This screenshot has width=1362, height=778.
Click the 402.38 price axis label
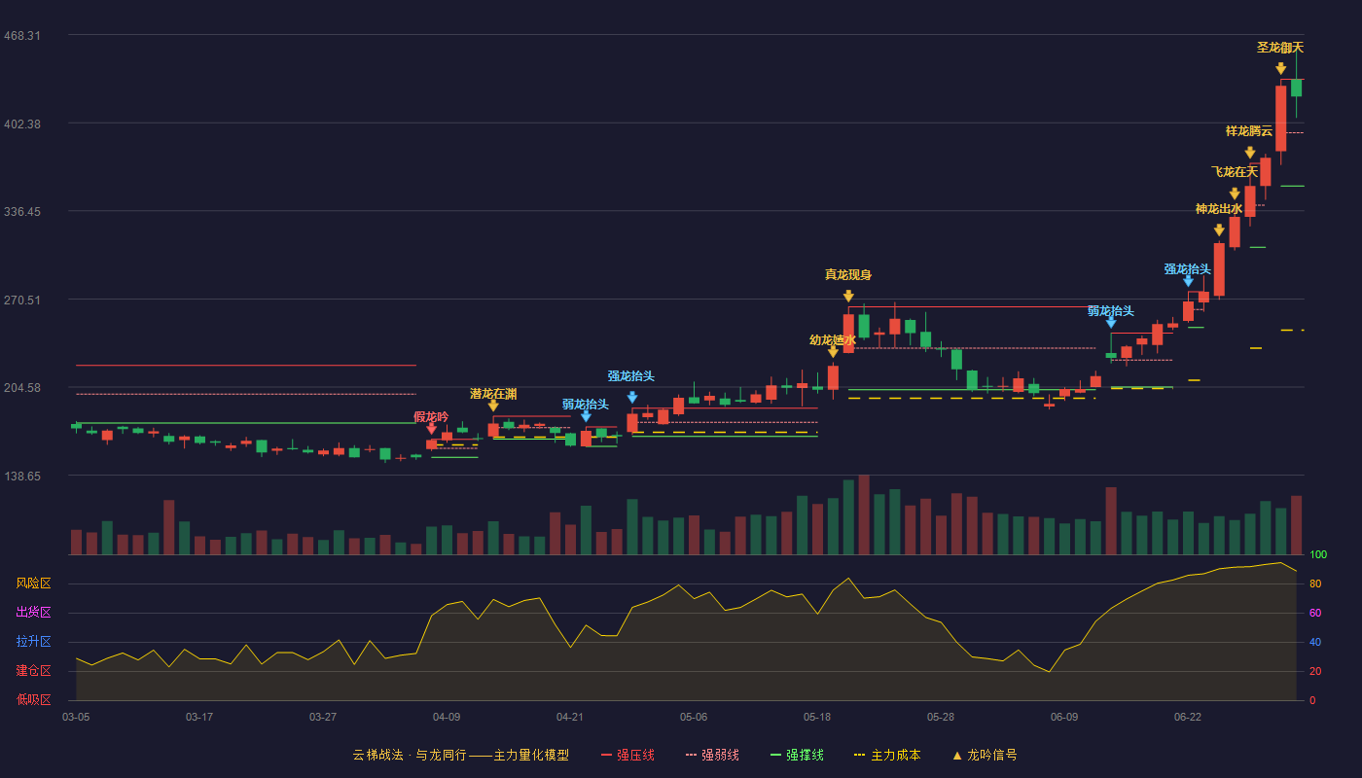click(x=22, y=124)
